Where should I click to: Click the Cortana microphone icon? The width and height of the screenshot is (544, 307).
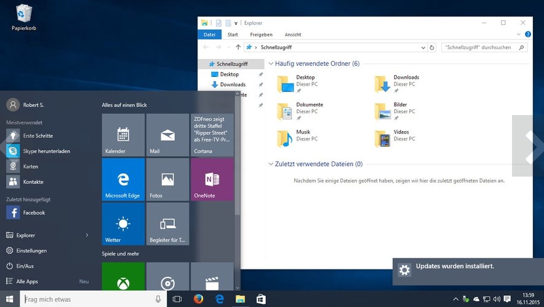point(158,299)
